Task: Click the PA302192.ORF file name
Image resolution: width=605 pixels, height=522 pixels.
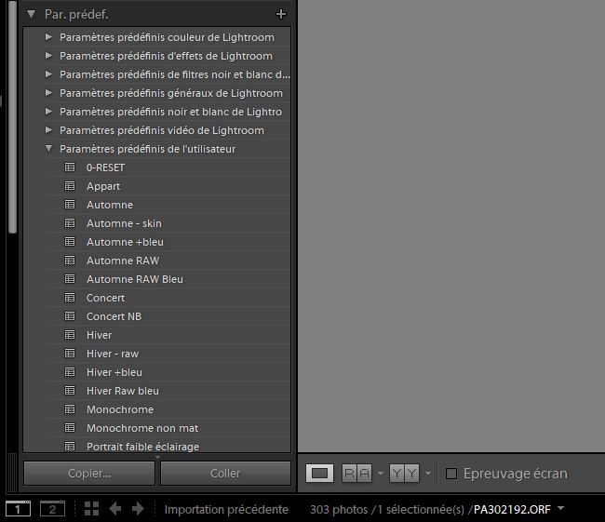Action: coord(512,509)
